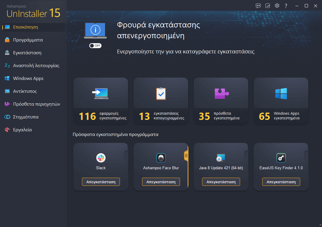Click the Εγκατάσταση download icon in sidebar
Image resolution: width=322 pixels, height=227 pixels.
(7, 53)
